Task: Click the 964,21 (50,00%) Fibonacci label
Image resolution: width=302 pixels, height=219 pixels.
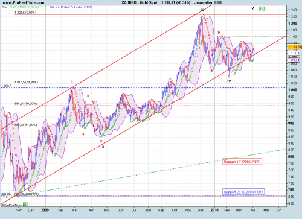Action: [25, 104]
